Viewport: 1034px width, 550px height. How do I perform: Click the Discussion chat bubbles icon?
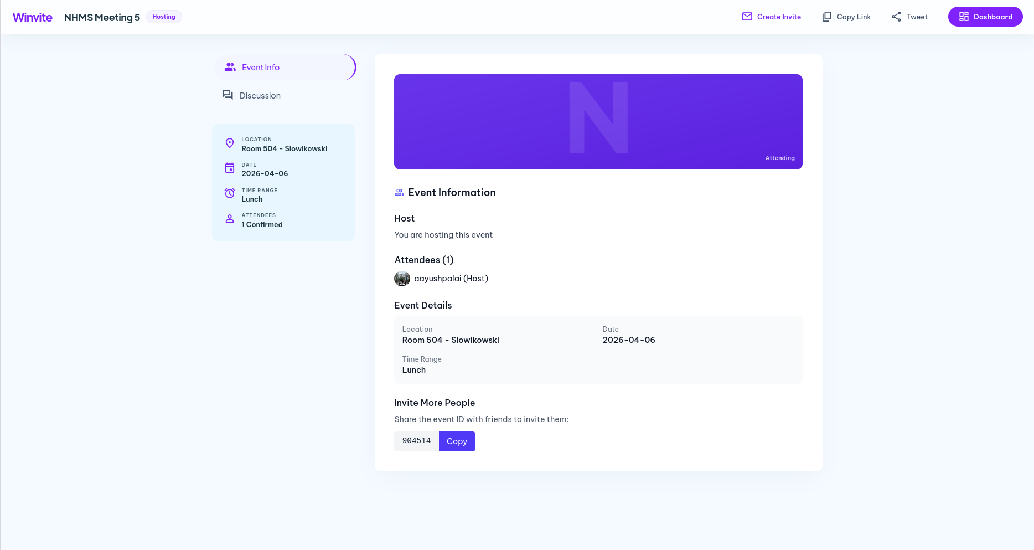[x=228, y=95]
